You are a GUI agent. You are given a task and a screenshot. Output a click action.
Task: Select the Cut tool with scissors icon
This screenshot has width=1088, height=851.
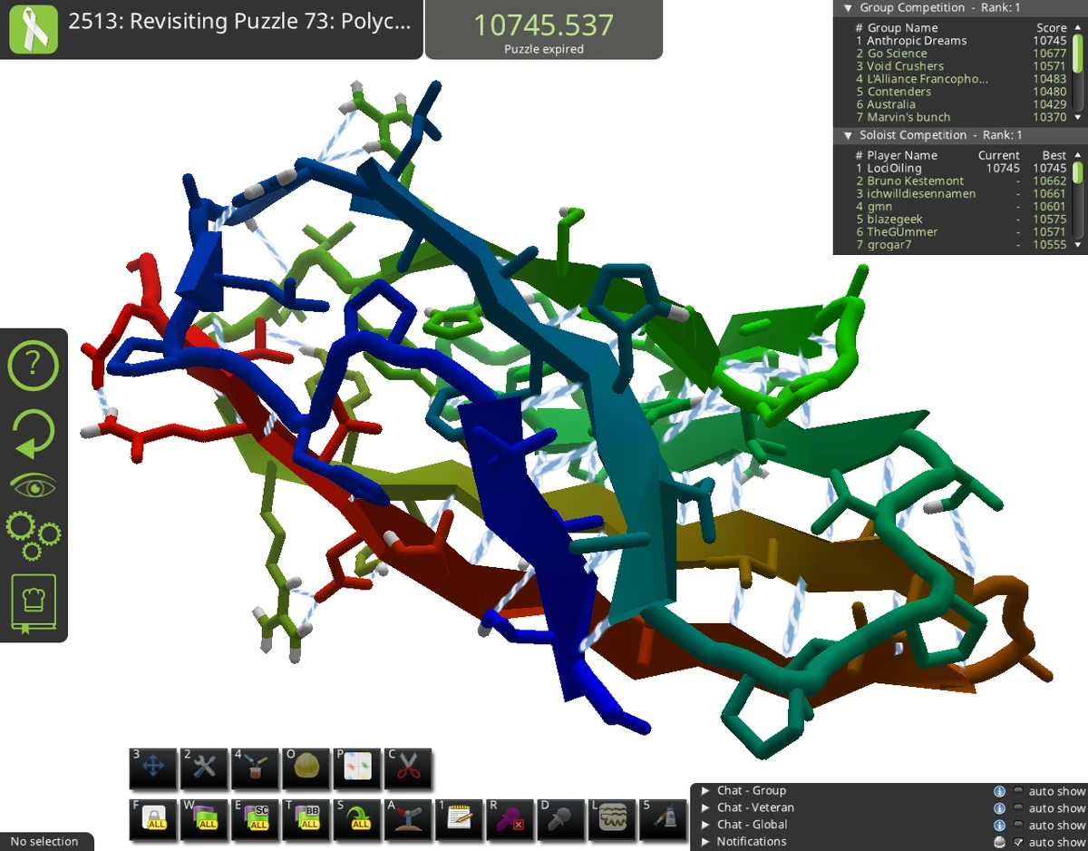coord(407,769)
